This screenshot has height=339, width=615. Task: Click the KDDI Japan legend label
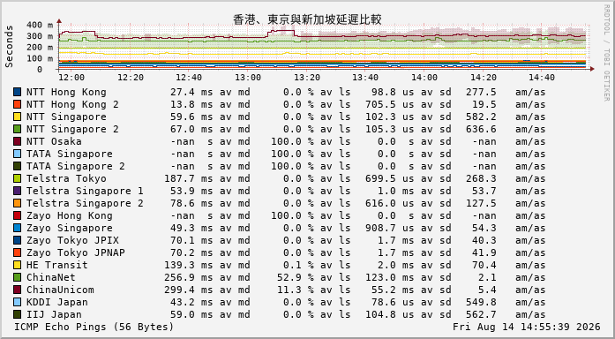[56, 302]
